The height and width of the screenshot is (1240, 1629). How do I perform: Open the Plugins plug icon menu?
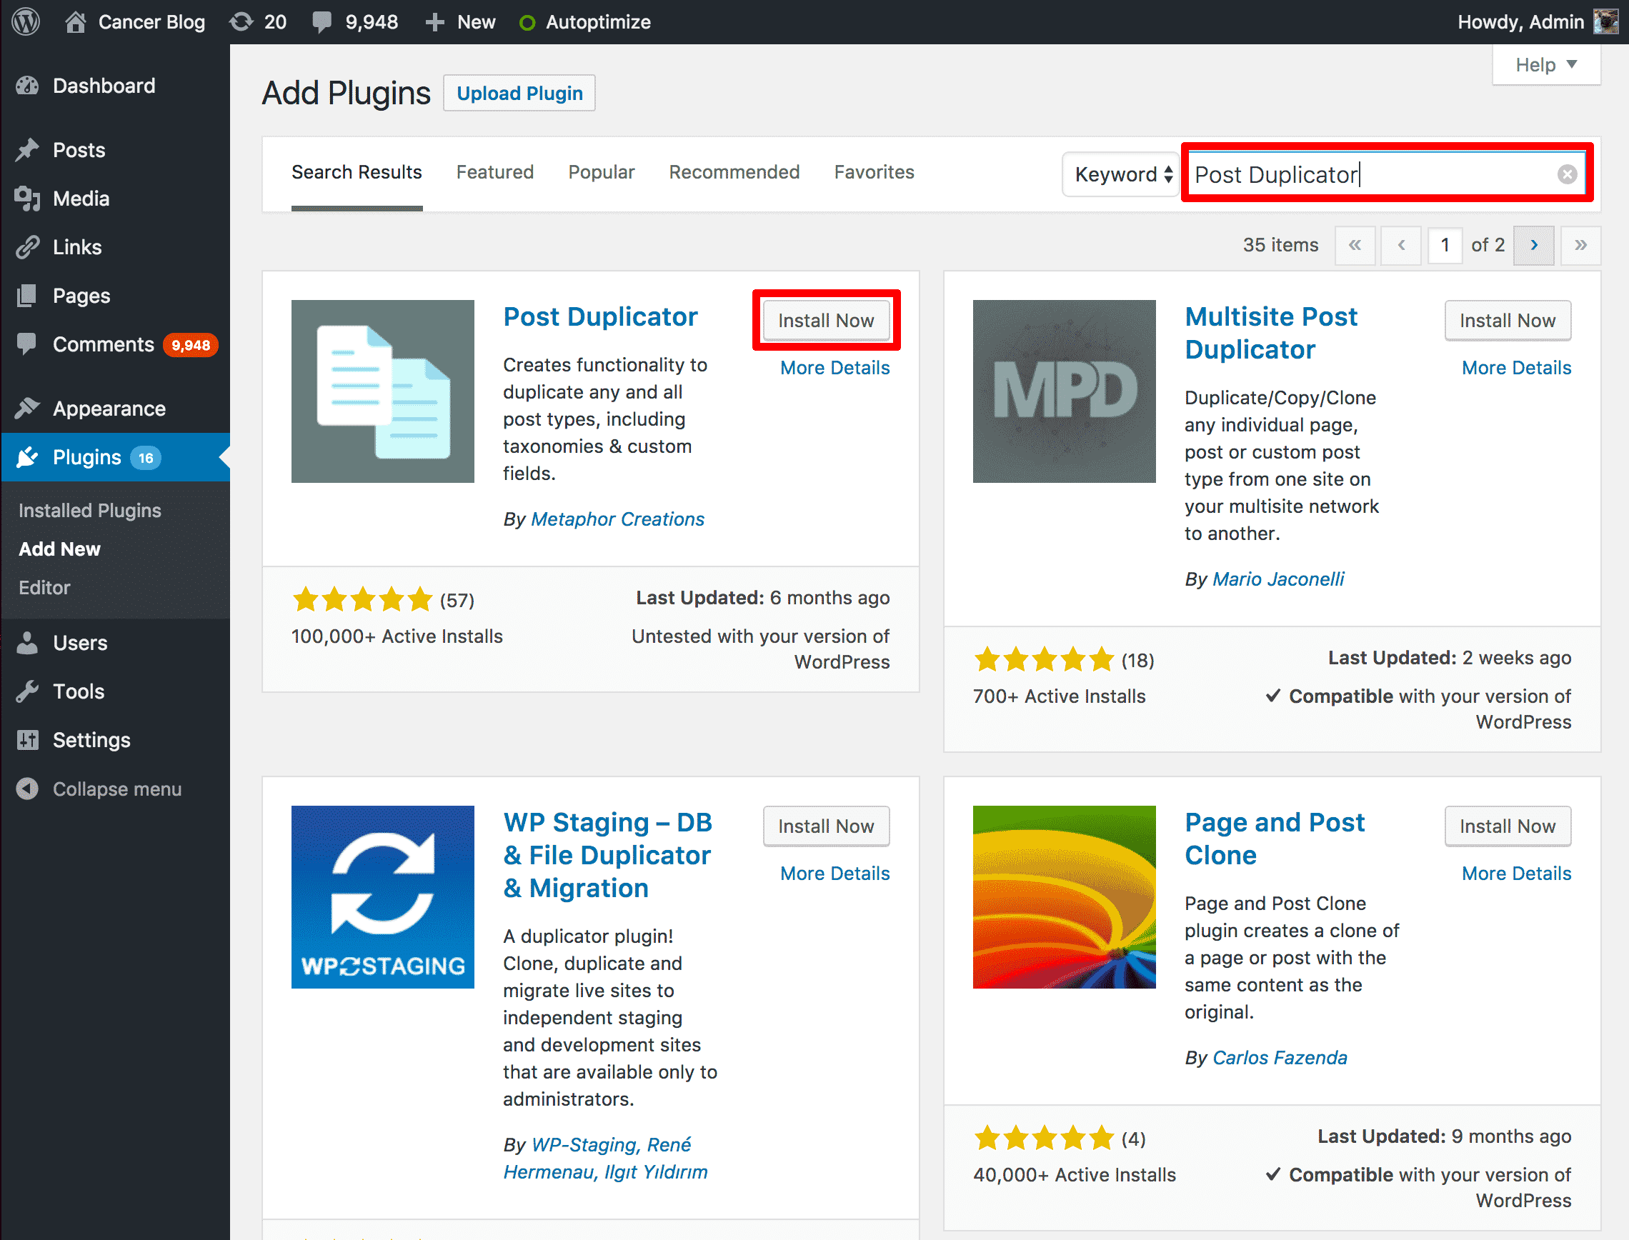point(27,457)
